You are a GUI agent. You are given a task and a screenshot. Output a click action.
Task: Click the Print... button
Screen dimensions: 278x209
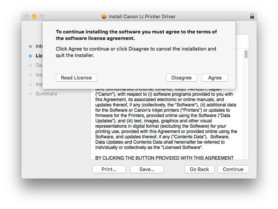[109, 169]
